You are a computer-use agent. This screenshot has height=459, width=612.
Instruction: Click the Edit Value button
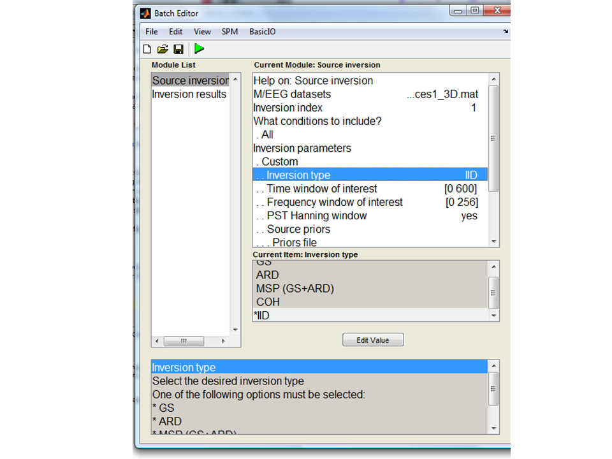373,340
